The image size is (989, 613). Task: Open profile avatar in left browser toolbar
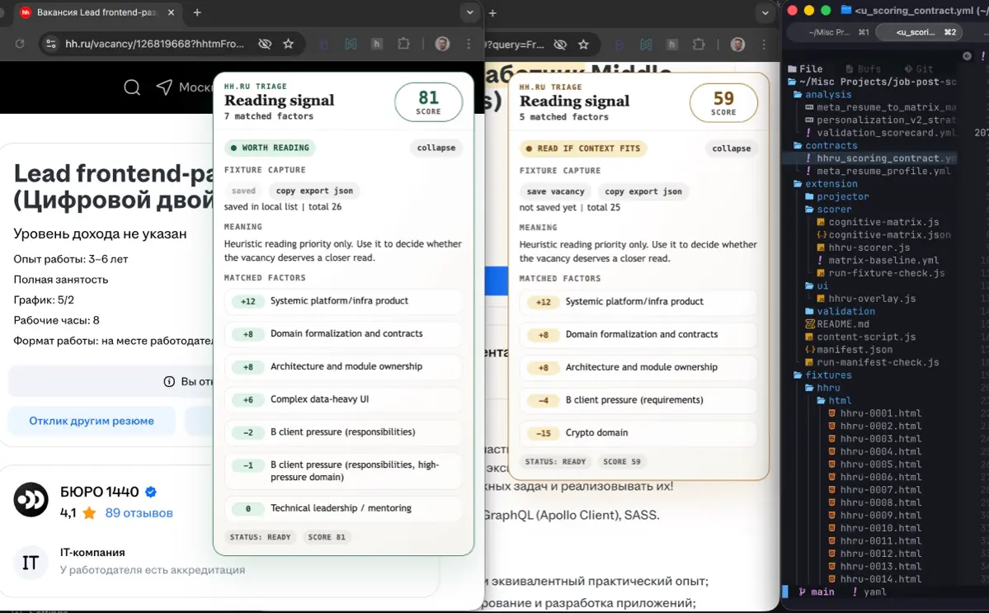[442, 44]
